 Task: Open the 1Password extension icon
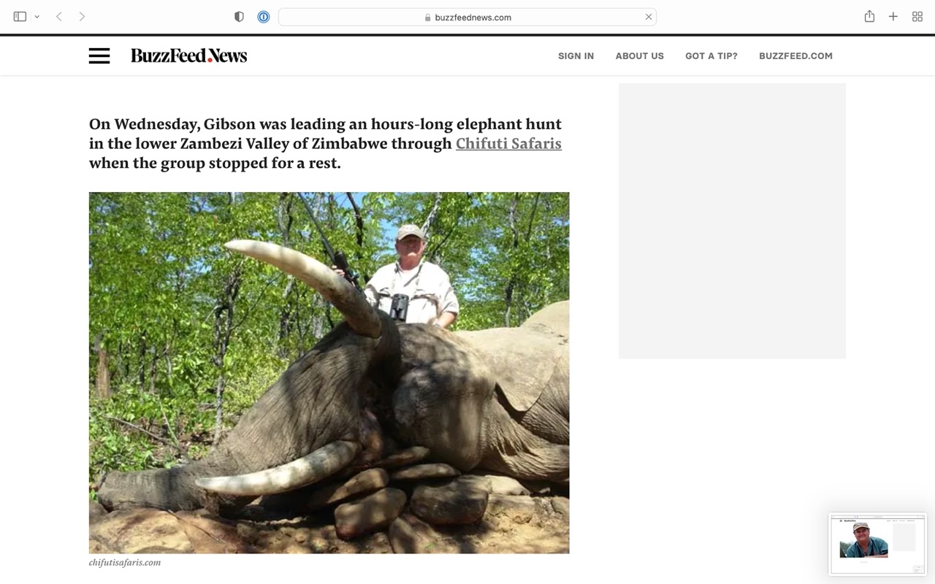coord(264,17)
